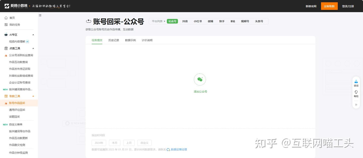This screenshot has height=158, width=363.
Task: Click the sidebar collapse icon
Action: pyautogui.click(x=40, y=15)
